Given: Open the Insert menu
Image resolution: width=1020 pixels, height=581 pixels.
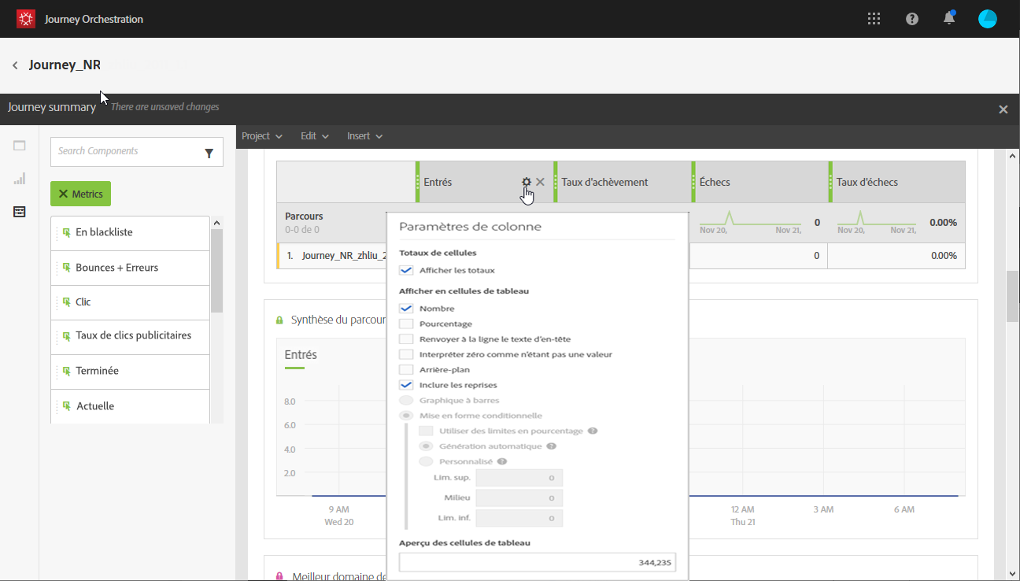Looking at the screenshot, I should (365, 136).
